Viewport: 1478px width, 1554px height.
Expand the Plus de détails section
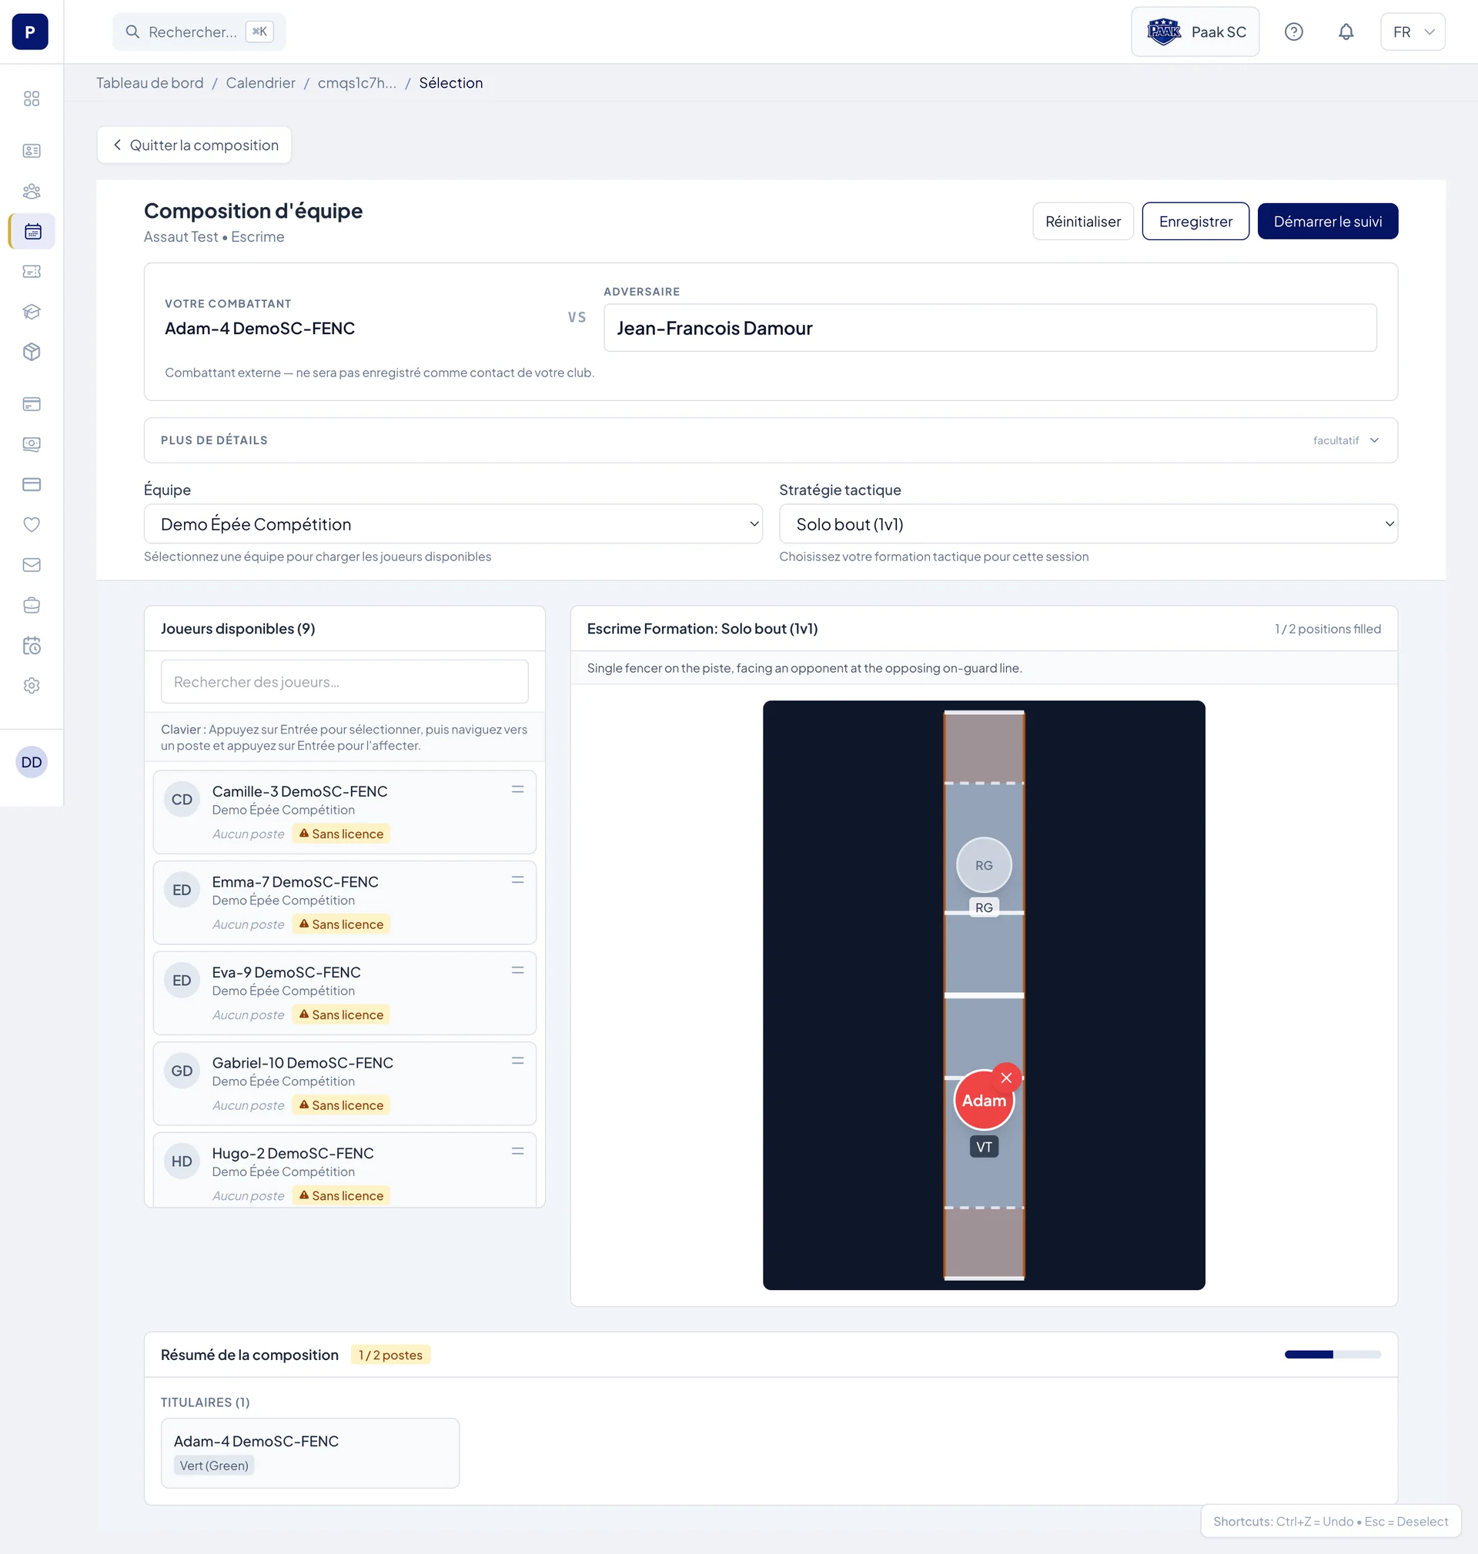click(771, 440)
